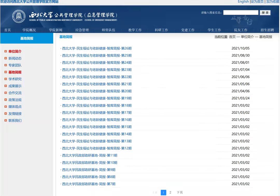Image resolution: width=280 pixels, height=196 pixels.
Task: Open 民政部政研基地 简报 第7期 link
Action: 89,184
